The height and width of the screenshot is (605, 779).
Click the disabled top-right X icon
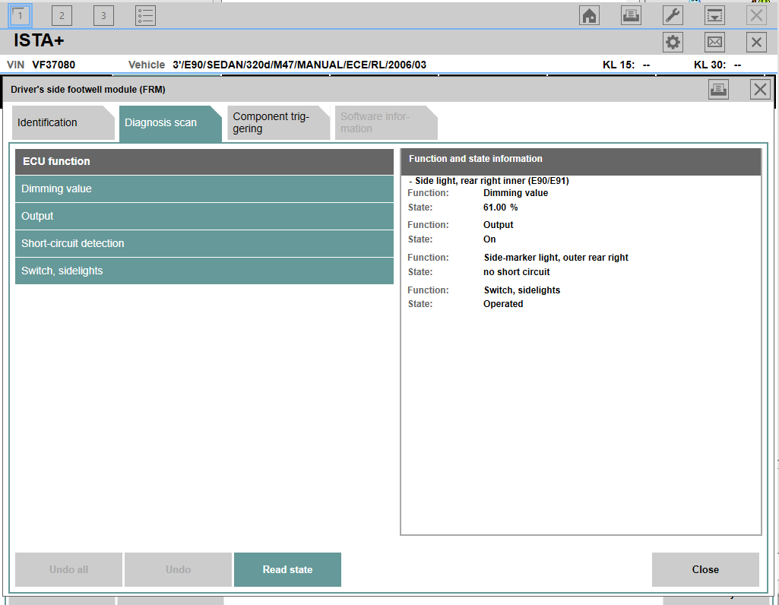point(756,15)
